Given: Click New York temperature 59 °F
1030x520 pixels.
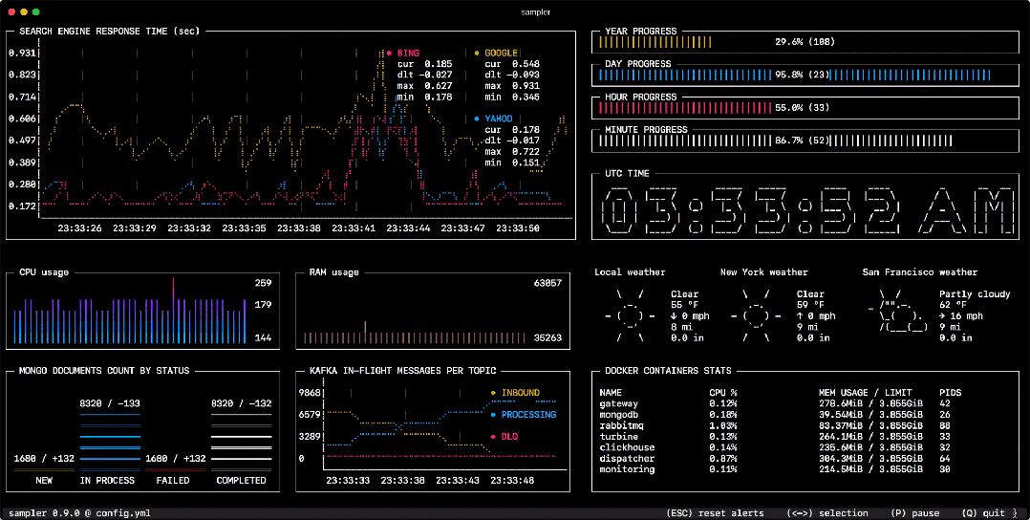Looking at the screenshot, I should click(810, 305).
